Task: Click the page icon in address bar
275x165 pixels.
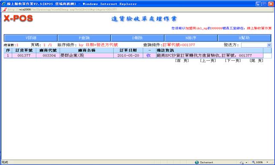Action: tap(5, 9)
